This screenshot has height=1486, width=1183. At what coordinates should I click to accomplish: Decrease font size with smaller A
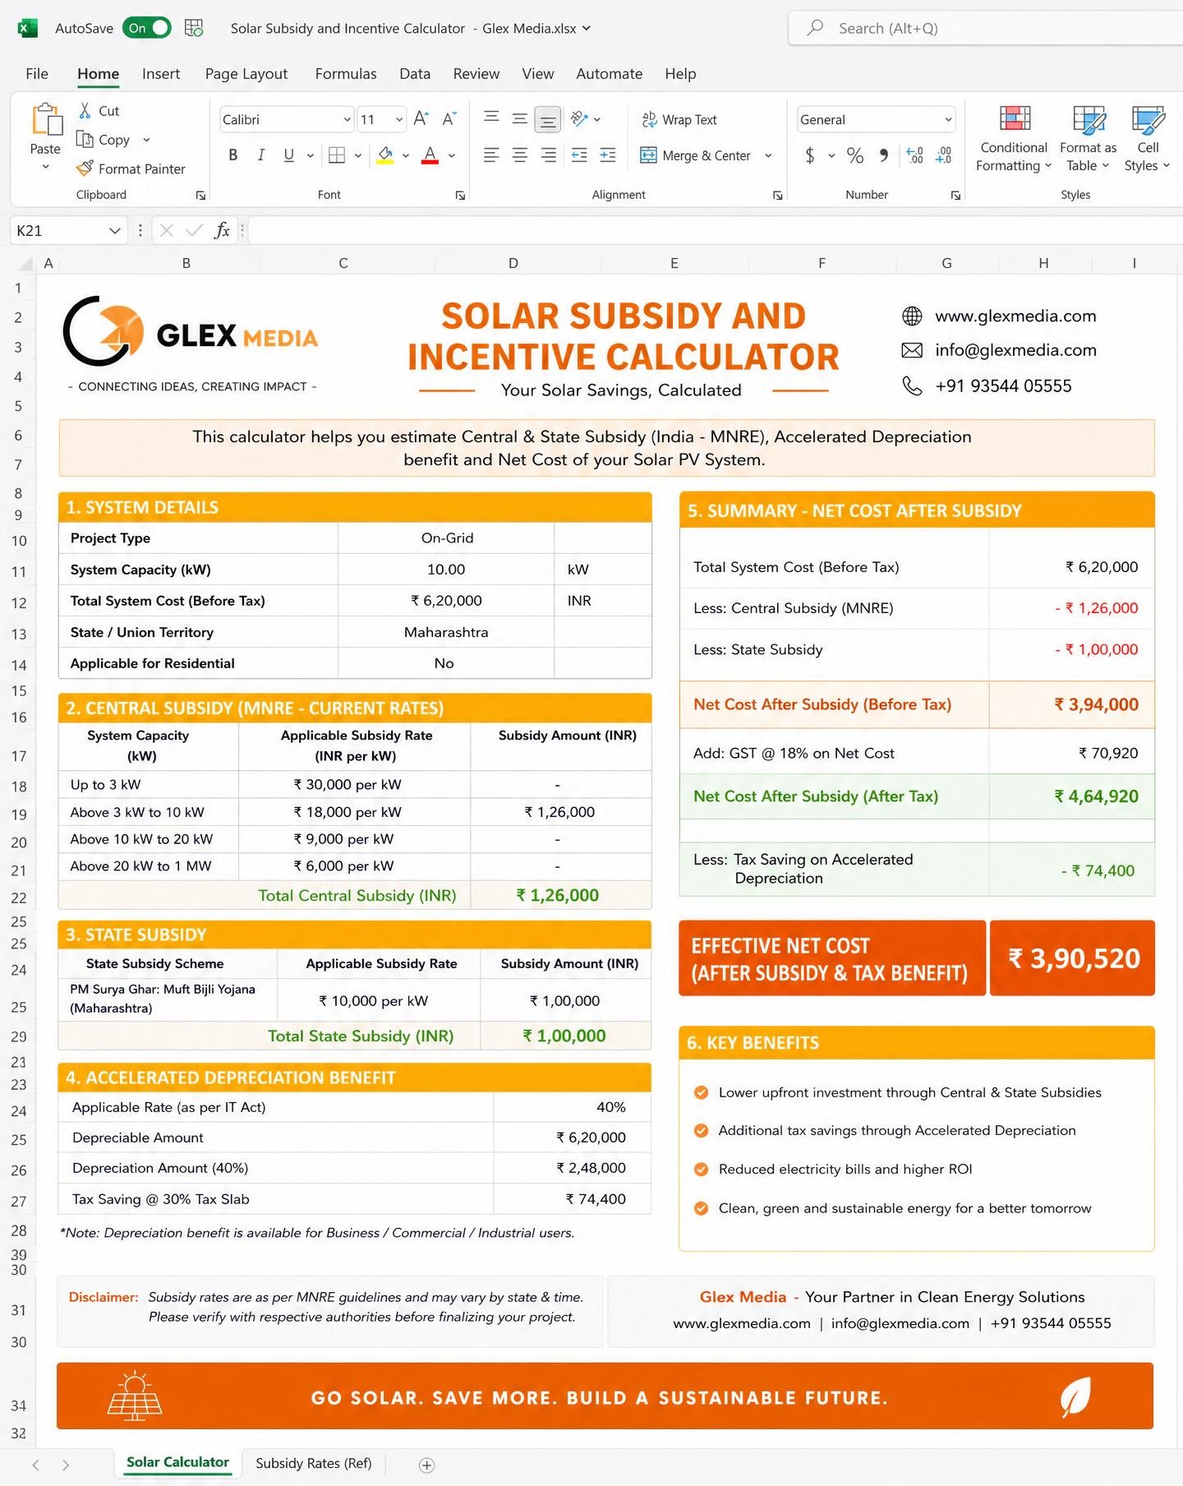coord(449,119)
